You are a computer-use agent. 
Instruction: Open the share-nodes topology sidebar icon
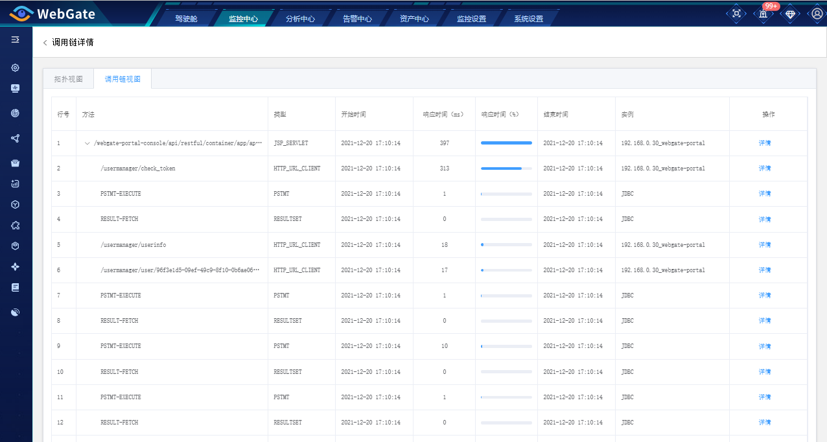click(x=16, y=138)
